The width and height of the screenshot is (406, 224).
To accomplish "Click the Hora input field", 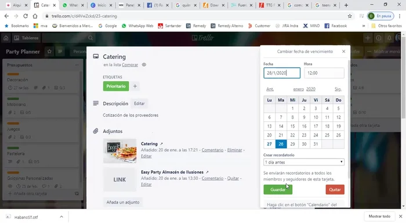I will click(x=324, y=73).
